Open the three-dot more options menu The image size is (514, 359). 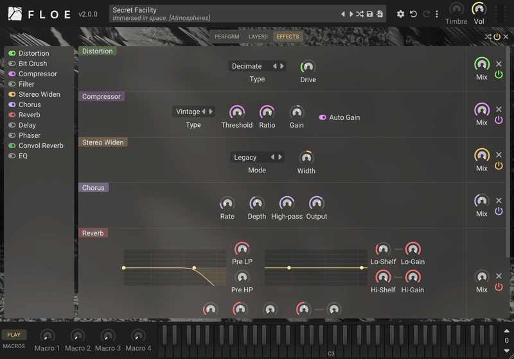point(437,14)
